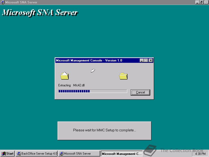Cancel the MMC file extraction
Image resolution: width=209 pixels, height=157 pixels.
click(140, 92)
